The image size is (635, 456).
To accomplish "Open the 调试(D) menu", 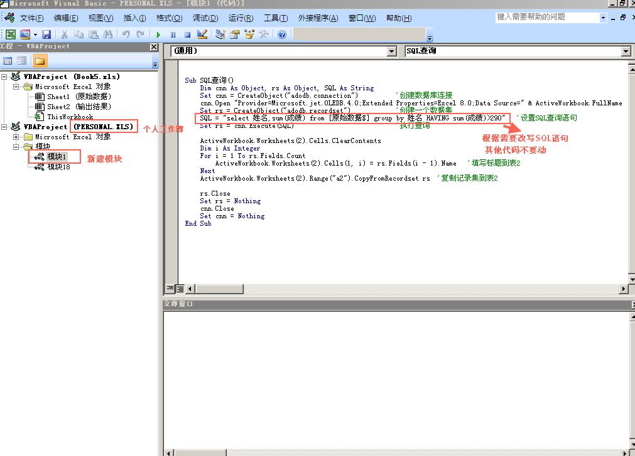I will coord(205,18).
